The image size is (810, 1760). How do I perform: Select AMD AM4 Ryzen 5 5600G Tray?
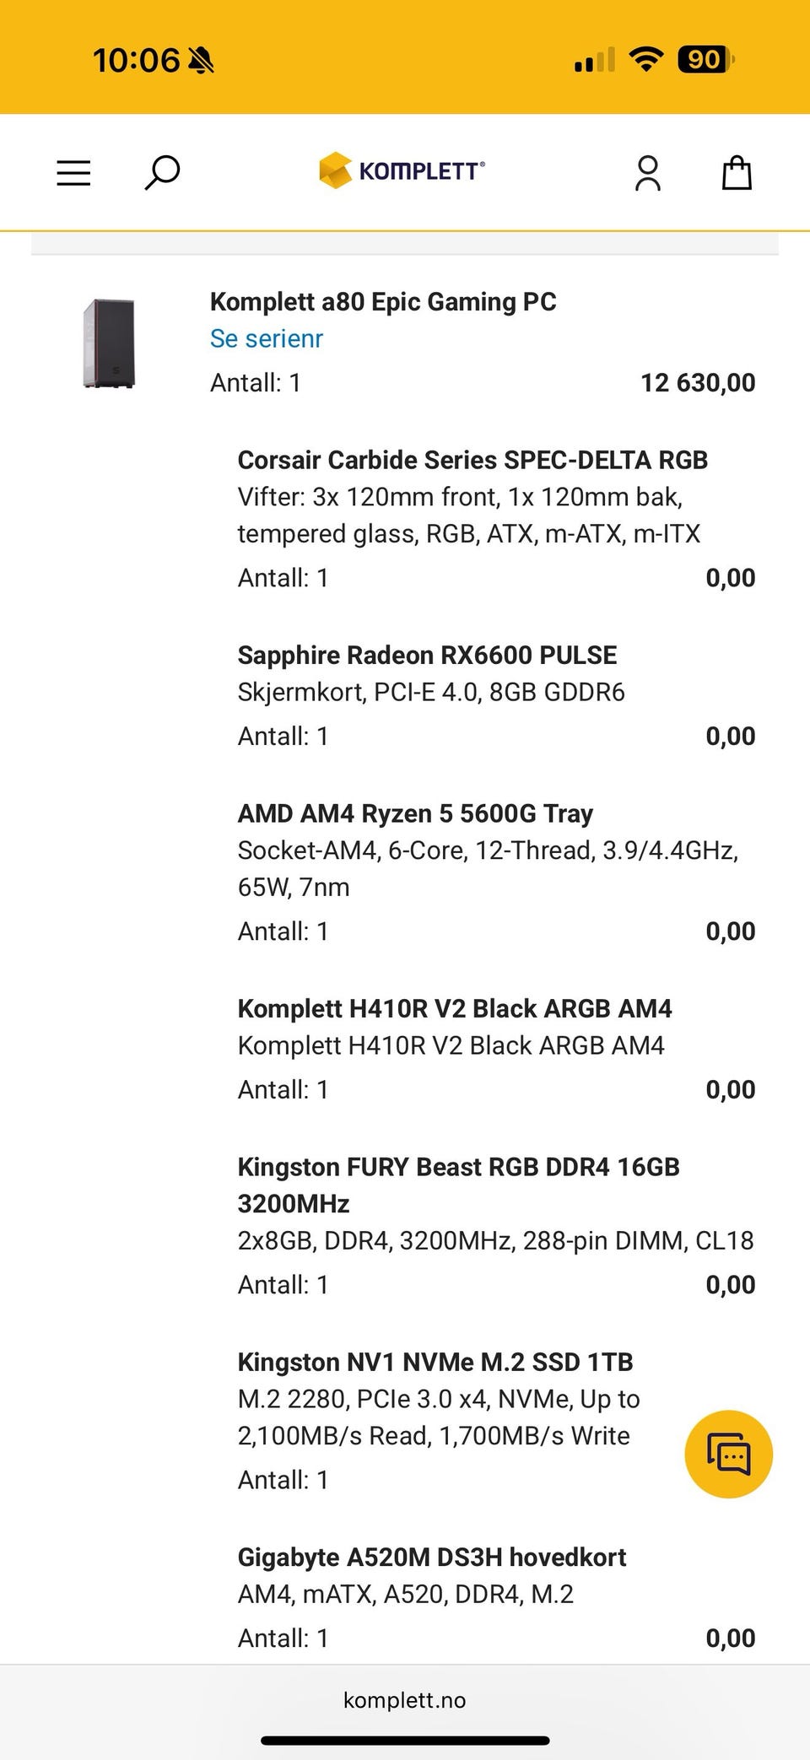pyautogui.click(x=415, y=813)
